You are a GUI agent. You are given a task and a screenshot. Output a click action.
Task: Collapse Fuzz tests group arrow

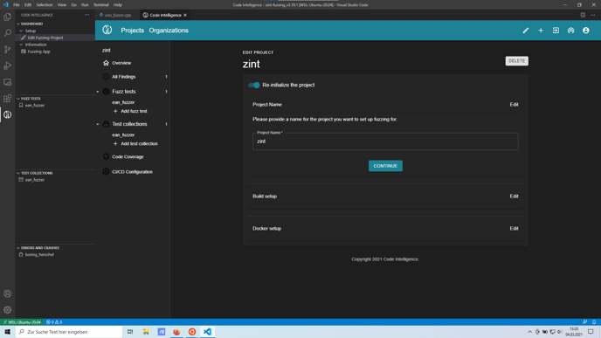(x=98, y=92)
